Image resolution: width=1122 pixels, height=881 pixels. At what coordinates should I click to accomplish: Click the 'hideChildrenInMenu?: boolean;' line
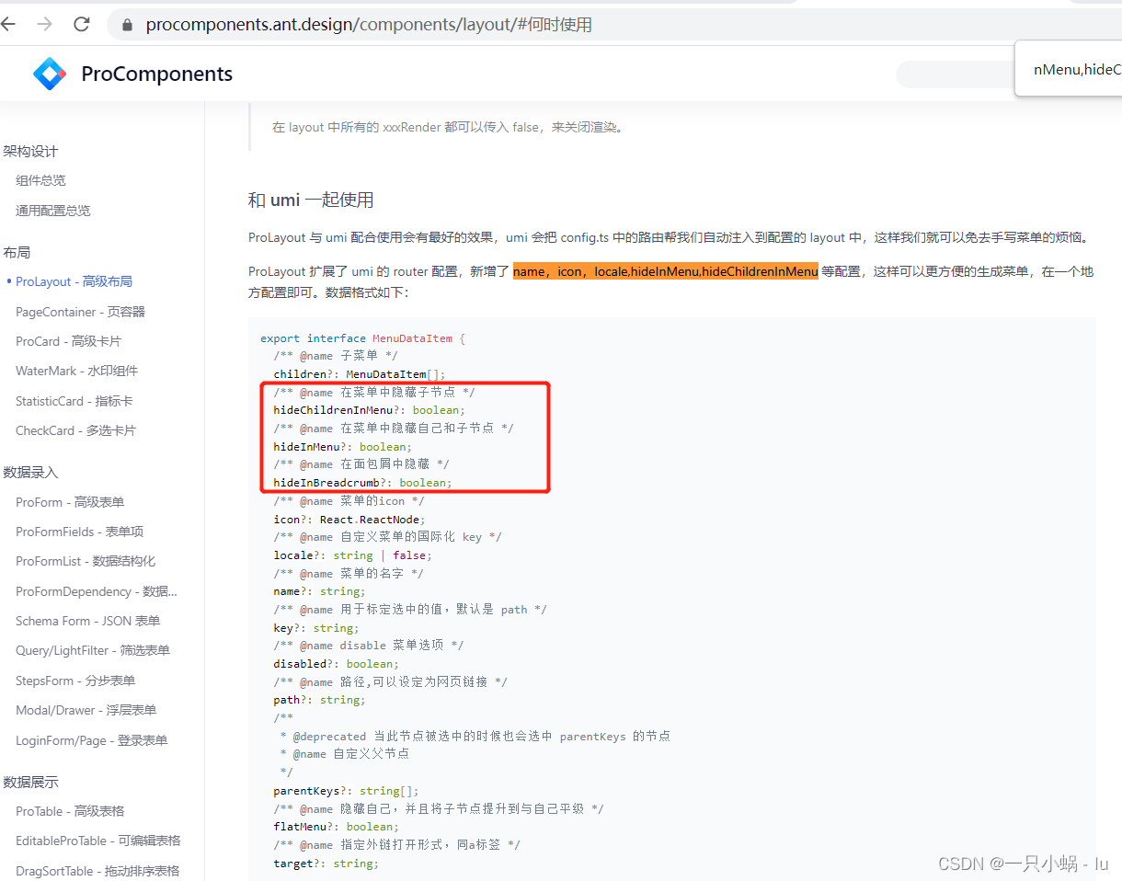370,410
